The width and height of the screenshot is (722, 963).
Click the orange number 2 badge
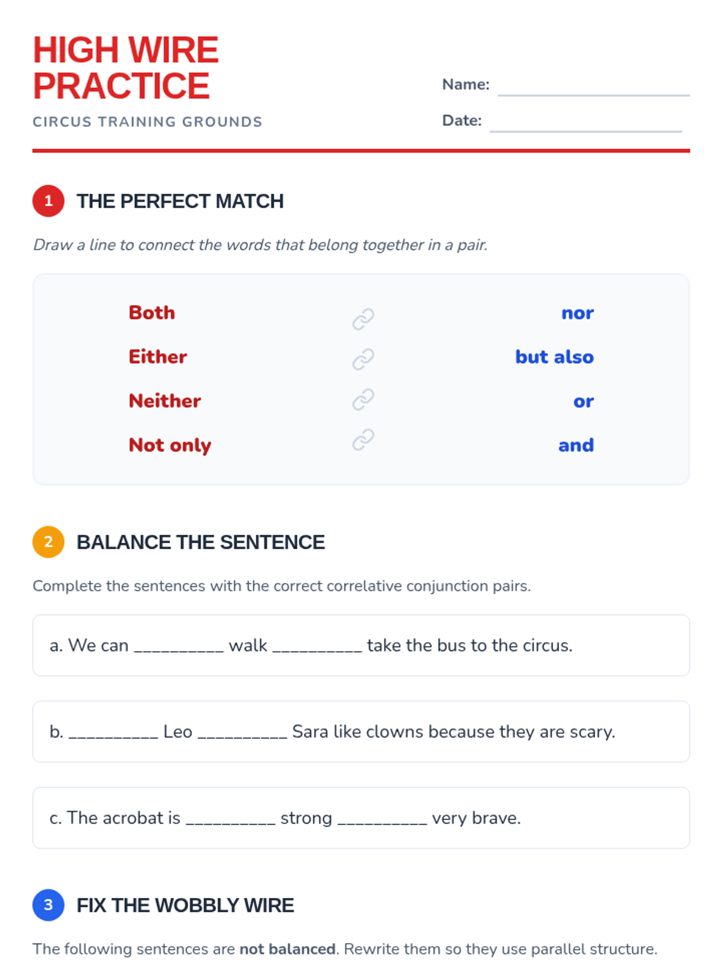(x=48, y=542)
